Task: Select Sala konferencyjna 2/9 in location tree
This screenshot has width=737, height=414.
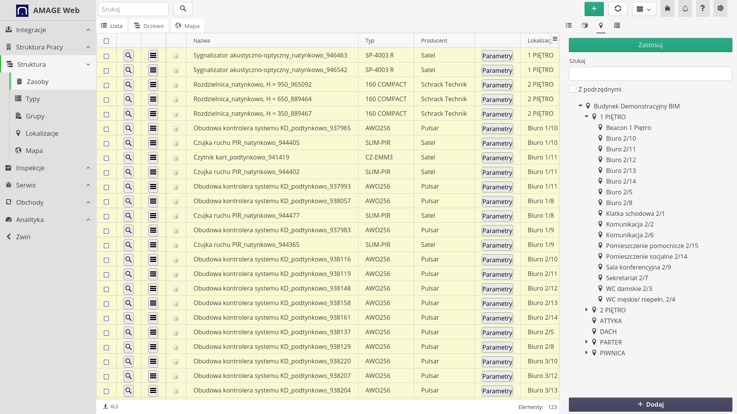Action: click(638, 267)
